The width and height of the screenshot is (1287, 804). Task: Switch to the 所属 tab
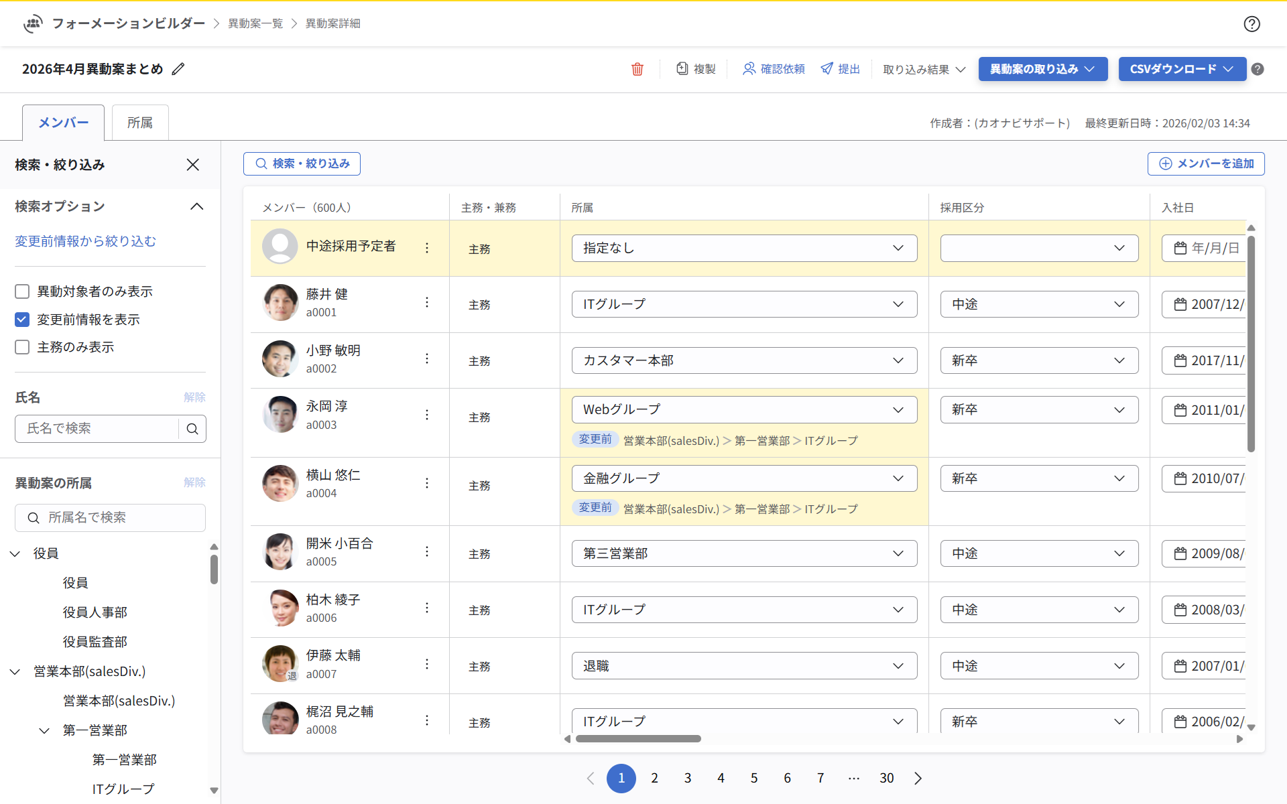(139, 122)
